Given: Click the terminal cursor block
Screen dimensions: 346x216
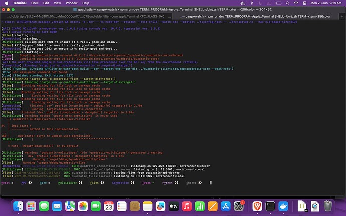Looking at the screenshot, I should pos(211,183).
